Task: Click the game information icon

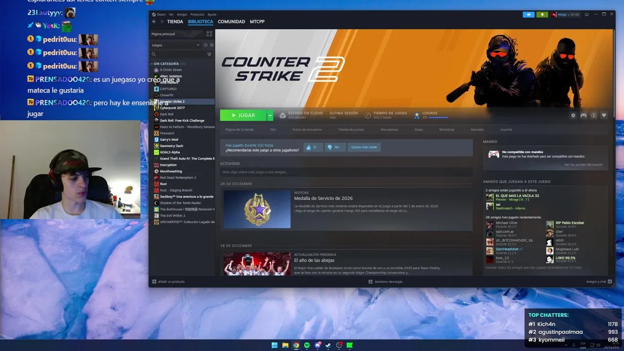Action: click(594, 116)
